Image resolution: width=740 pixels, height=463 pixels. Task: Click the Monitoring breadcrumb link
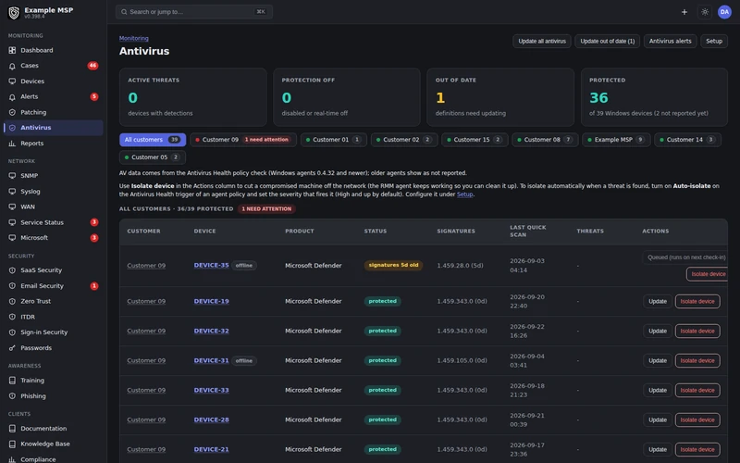pyautogui.click(x=133, y=38)
